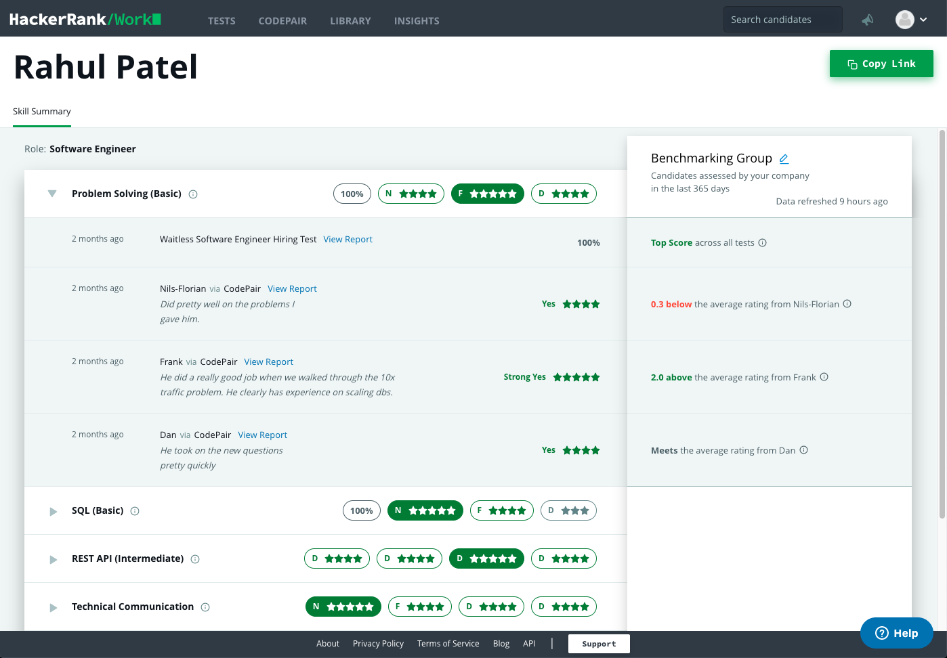Select the D three-star badge in SQL row
947x658 pixels.
[x=568, y=510]
